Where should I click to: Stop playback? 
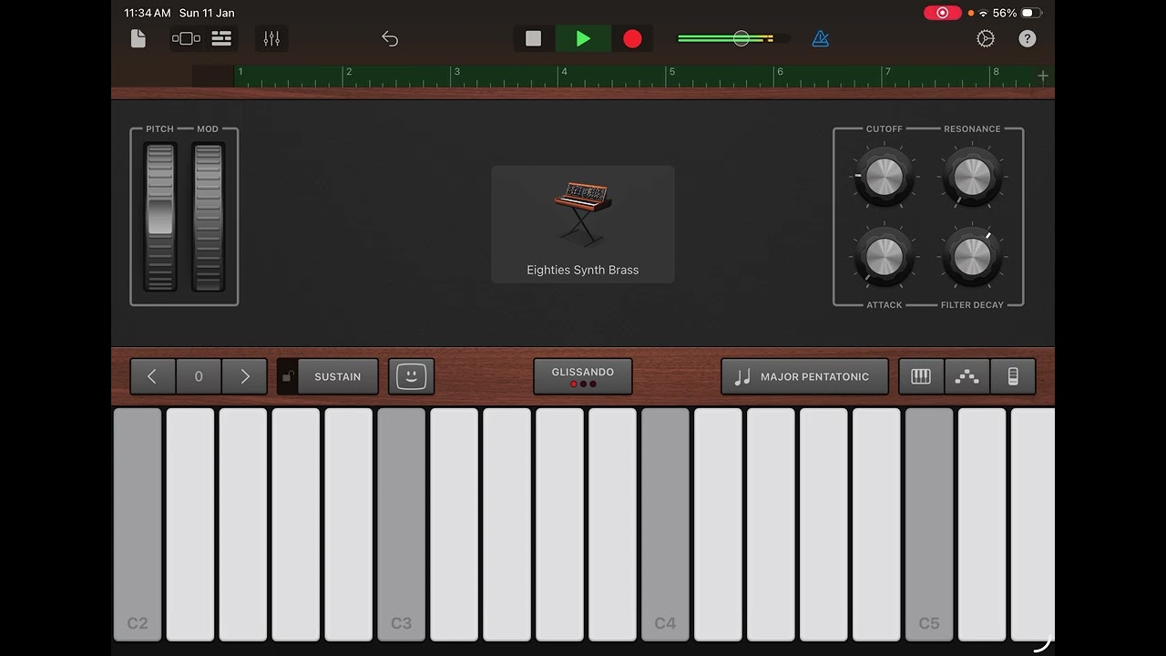(534, 38)
